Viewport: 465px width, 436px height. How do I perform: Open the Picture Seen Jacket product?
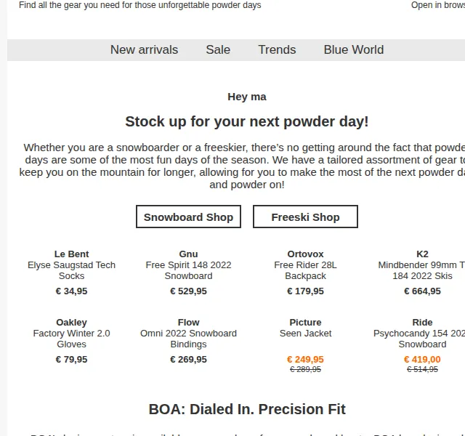[305, 328]
